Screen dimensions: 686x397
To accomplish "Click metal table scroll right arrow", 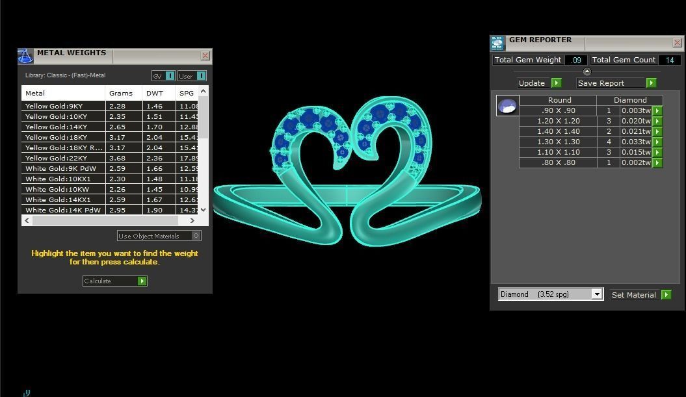I will 192,221.
